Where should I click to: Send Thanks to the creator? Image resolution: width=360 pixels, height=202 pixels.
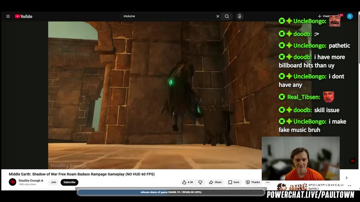pyautogui.click(x=253, y=182)
